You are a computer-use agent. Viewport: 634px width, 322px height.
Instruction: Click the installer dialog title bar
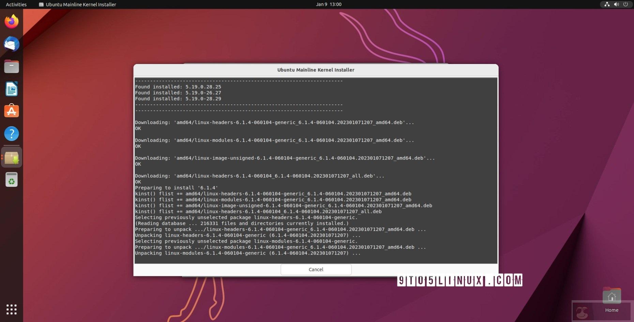316,70
